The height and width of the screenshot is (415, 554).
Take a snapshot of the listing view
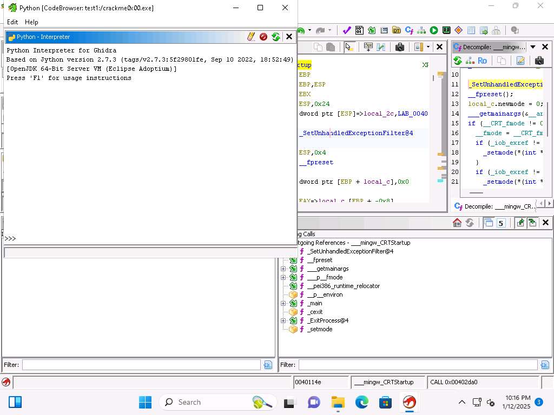400,47
